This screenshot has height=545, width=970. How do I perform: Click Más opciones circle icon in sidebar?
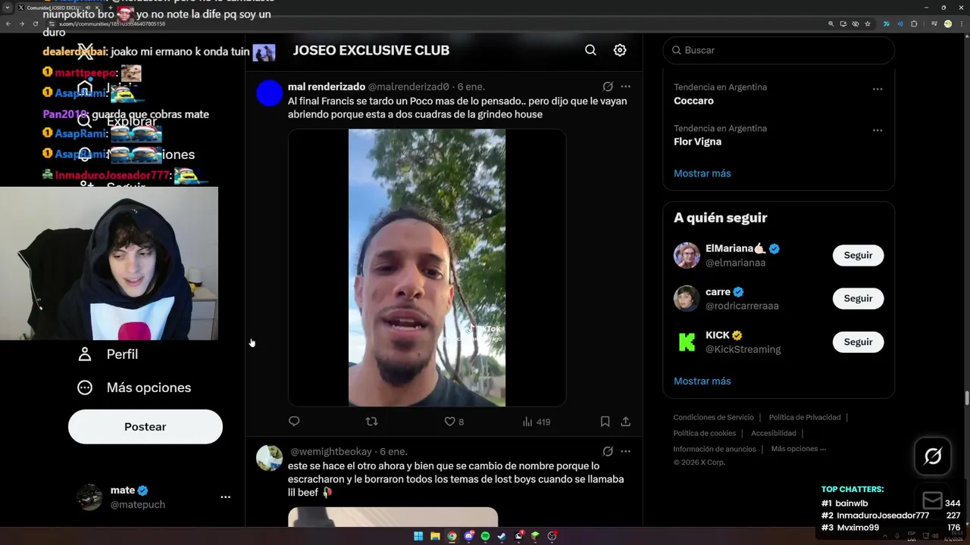tap(85, 388)
